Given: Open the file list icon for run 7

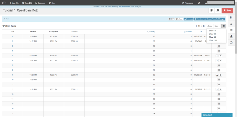Looking at the screenshot, I should point(219,65).
